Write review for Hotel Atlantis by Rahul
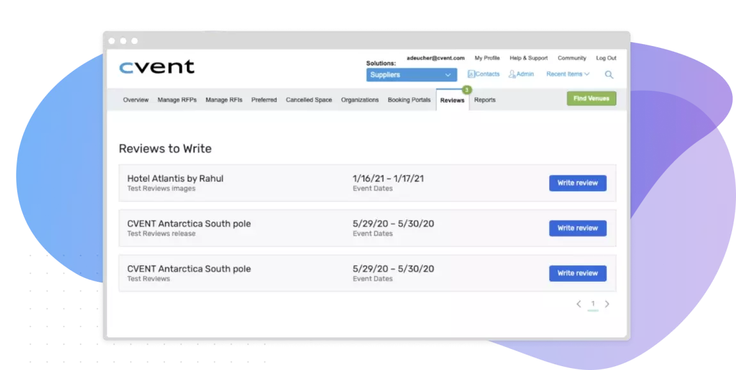This screenshot has height=370, width=736. coord(577,183)
